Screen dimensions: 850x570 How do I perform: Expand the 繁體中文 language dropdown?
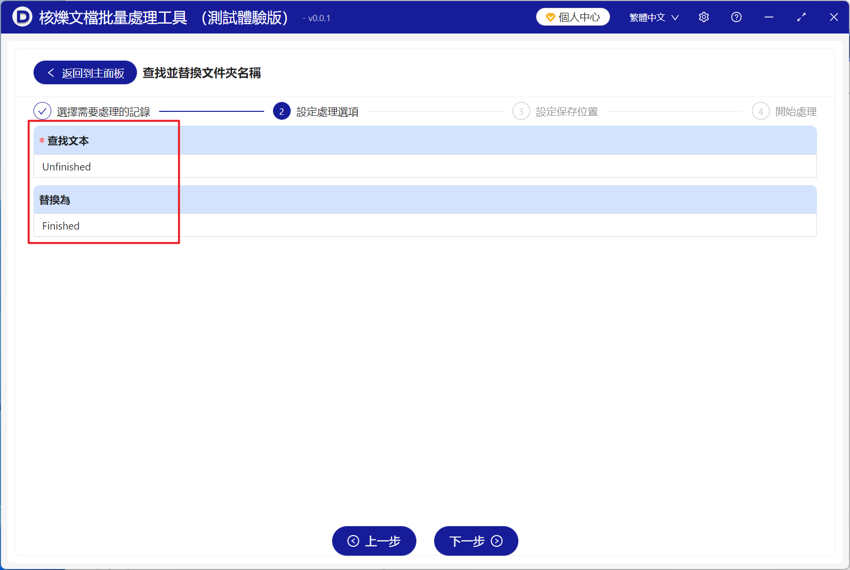(654, 17)
